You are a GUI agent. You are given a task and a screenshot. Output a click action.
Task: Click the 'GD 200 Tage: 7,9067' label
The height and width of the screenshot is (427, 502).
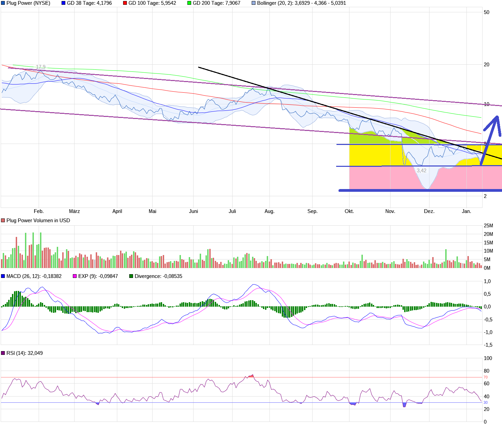[216, 3]
